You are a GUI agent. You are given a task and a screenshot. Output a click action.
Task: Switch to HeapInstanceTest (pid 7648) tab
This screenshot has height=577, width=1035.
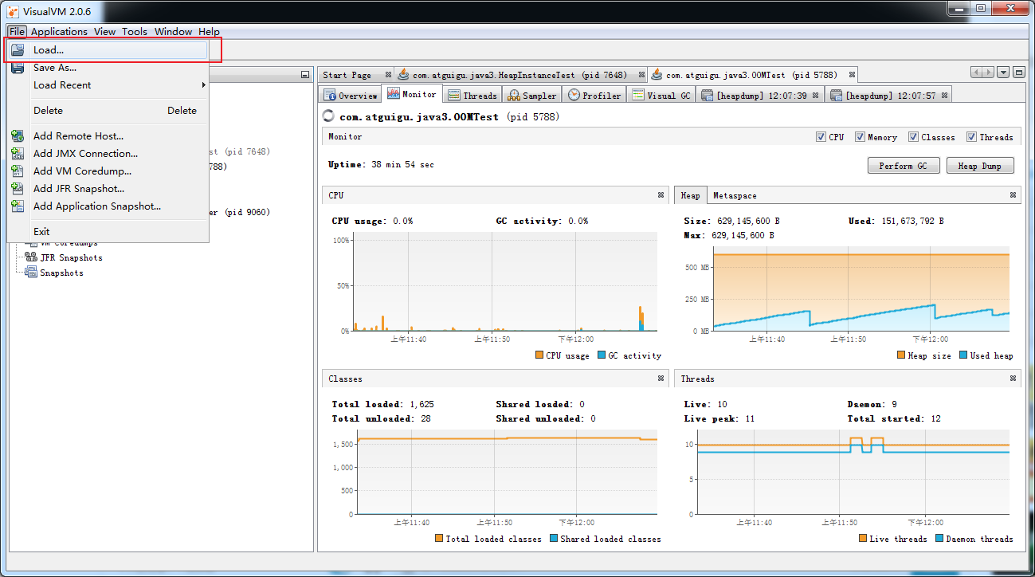tap(521, 75)
